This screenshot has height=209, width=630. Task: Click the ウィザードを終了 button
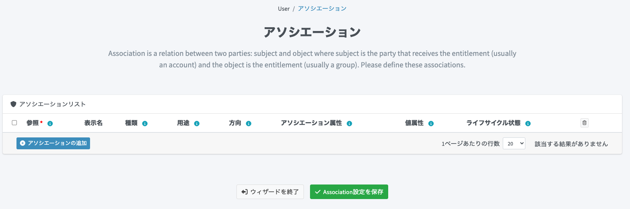click(270, 192)
